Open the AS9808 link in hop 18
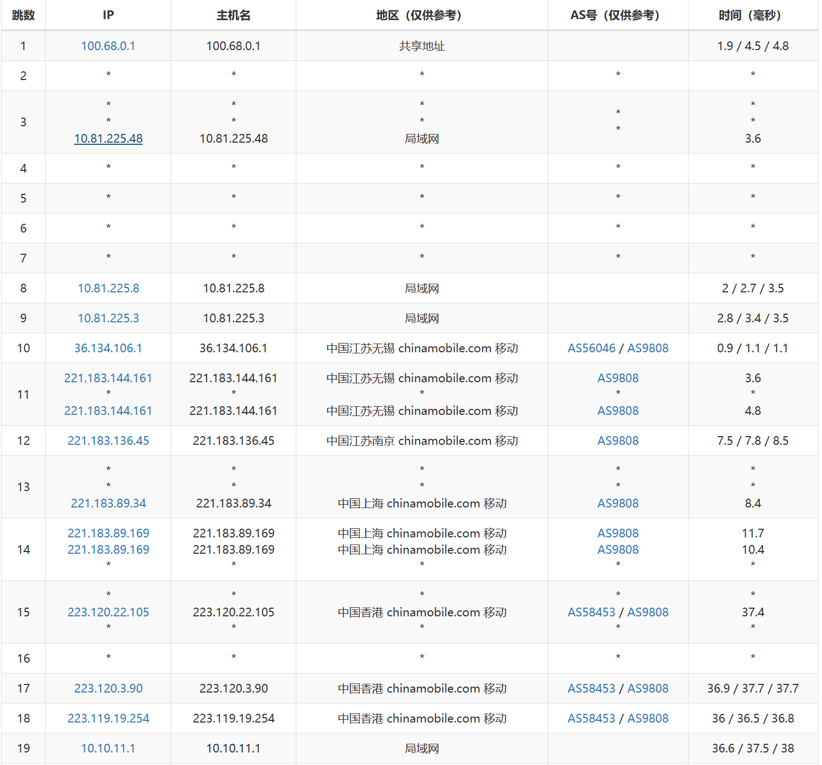Viewport: 822px width, 765px height. pos(648,718)
